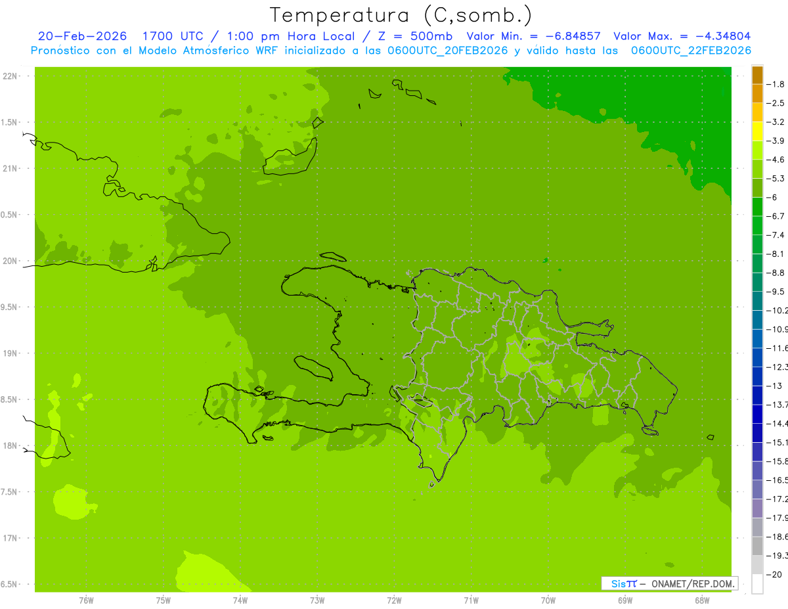The image size is (788, 609).
Task: Click the white swatch below the -20 label
Action: [757, 583]
